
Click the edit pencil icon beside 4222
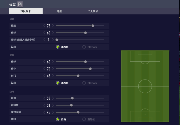(x=20, y=4)
